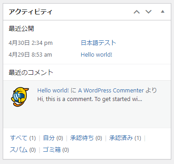Open the ゴミ箱 (0) comments
Image resolution: width=174 pixels, height=164 pixels.
click(56, 150)
